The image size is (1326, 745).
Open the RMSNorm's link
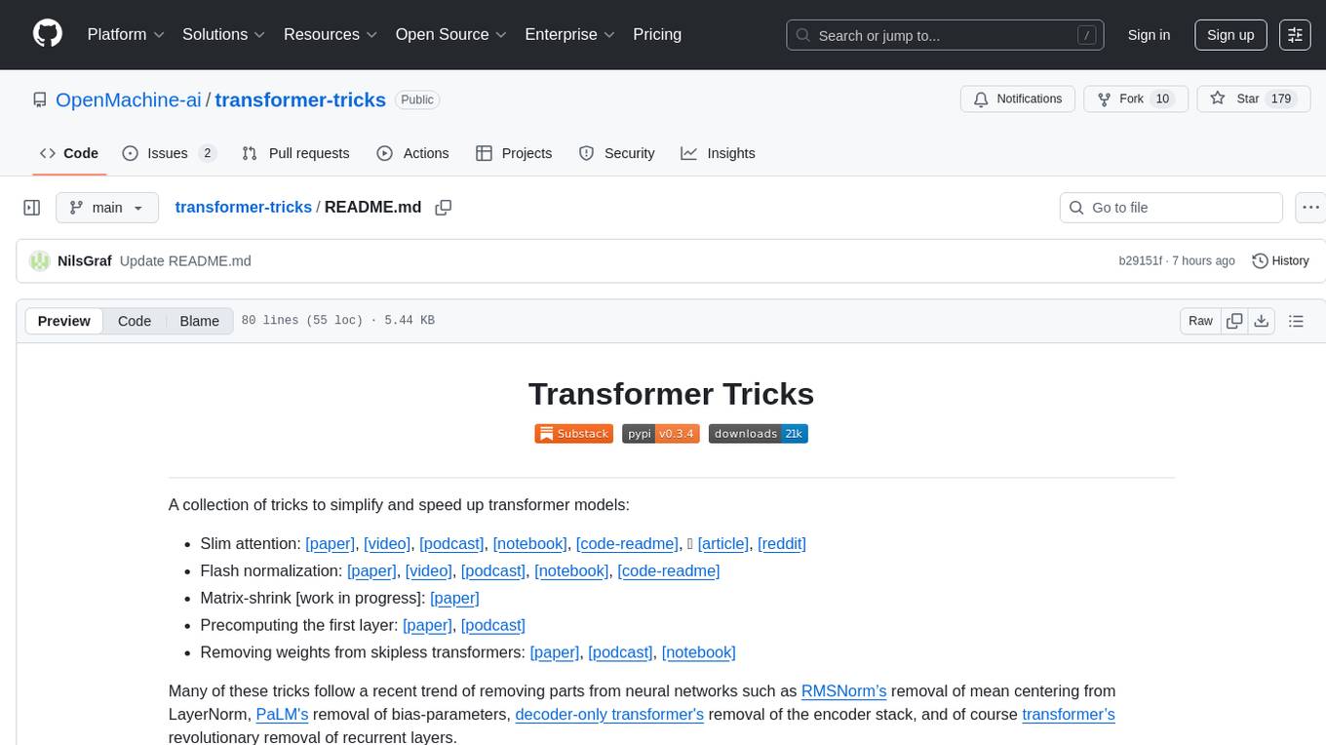click(x=843, y=691)
